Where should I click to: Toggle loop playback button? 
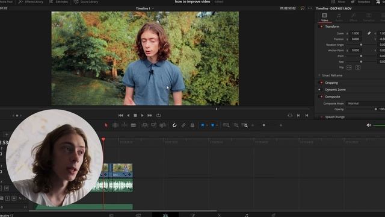(x=159, y=115)
